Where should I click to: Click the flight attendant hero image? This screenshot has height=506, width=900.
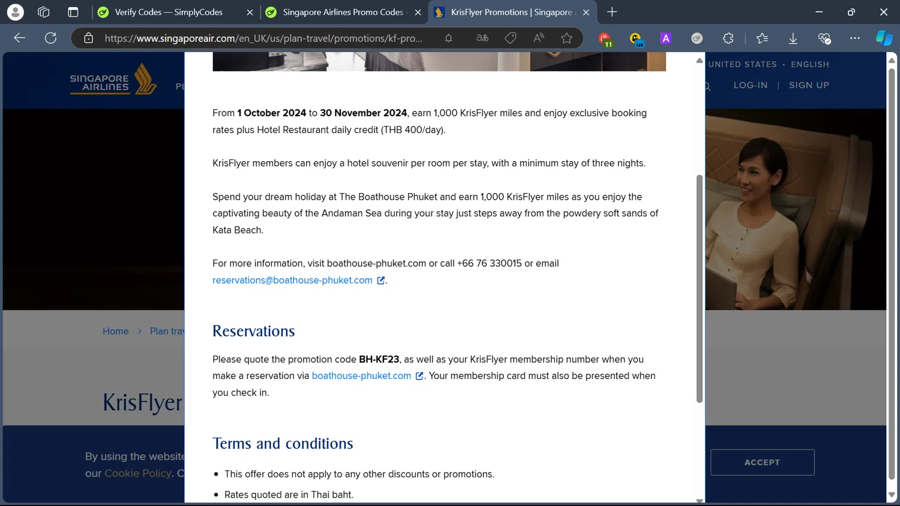pos(796,209)
